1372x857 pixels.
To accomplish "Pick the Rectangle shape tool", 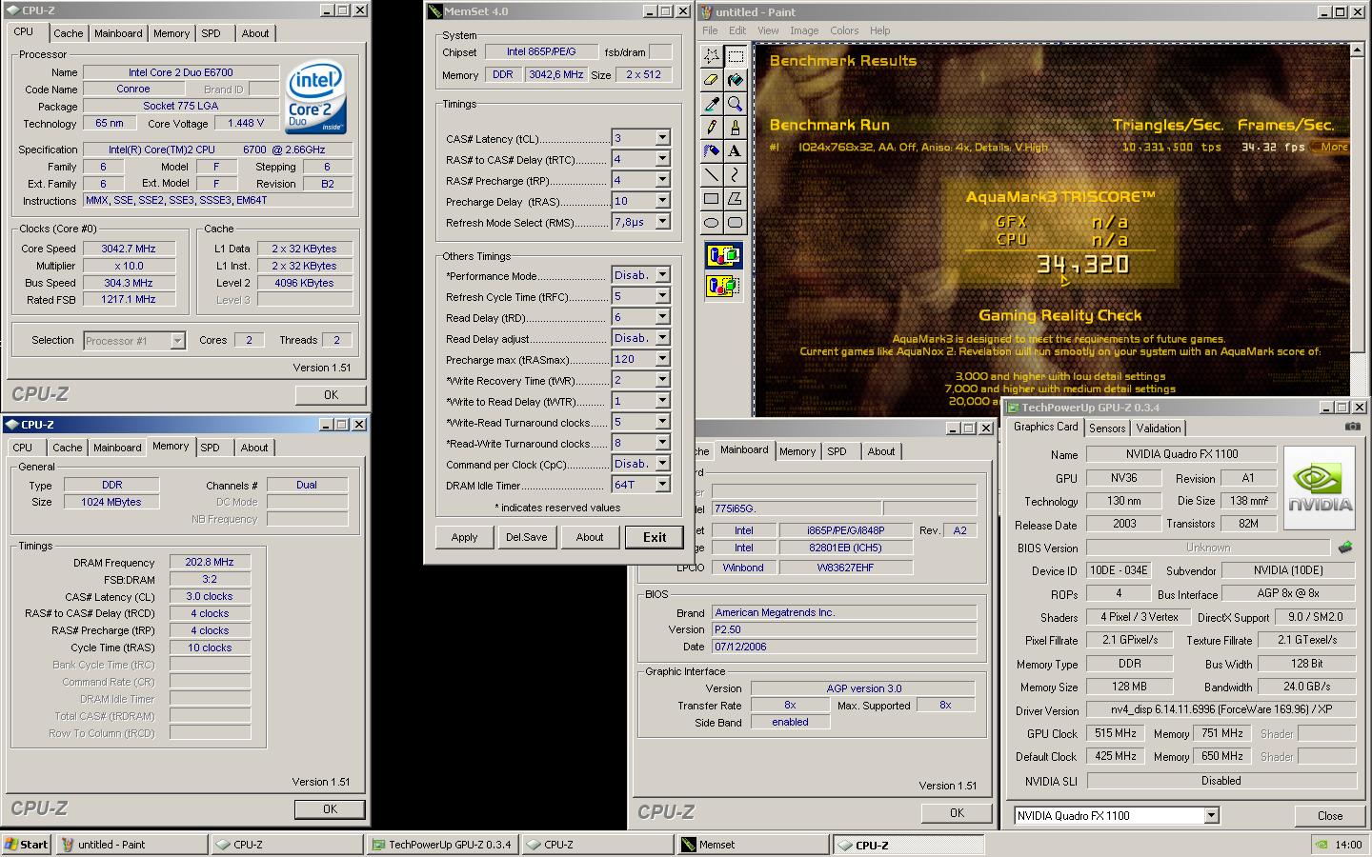I will point(712,199).
